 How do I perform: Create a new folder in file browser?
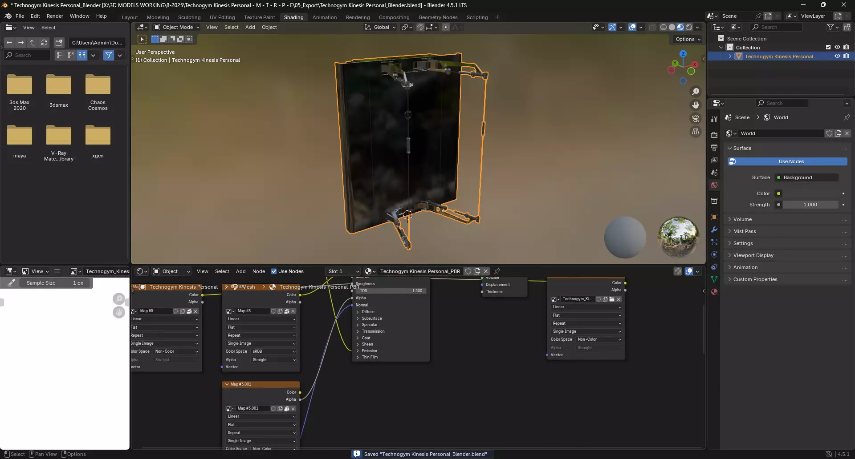point(59,43)
